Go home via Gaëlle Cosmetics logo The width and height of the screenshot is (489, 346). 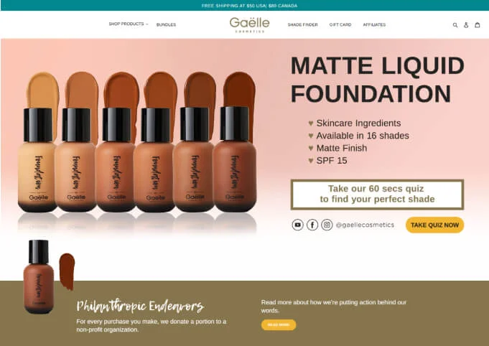pos(249,24)
